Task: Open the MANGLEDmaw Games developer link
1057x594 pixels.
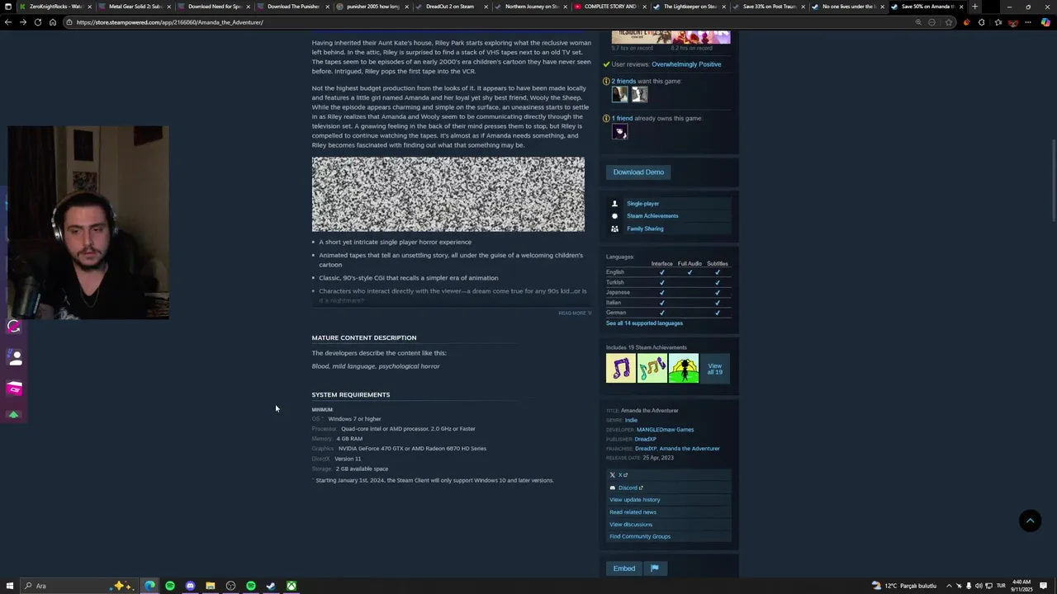Action: (665, 430)
